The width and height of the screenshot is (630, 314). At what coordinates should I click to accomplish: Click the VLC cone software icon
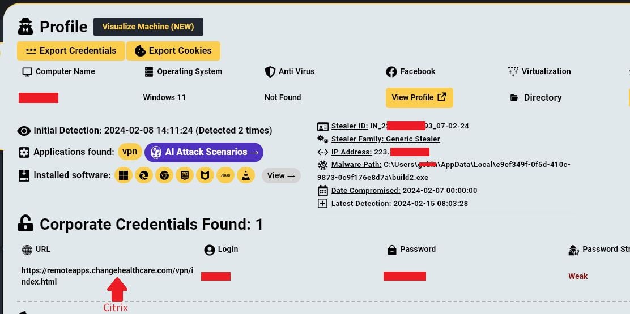(x=246, y=175)
